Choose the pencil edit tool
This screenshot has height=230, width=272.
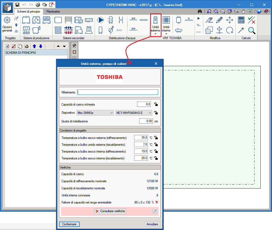[219, 20]
